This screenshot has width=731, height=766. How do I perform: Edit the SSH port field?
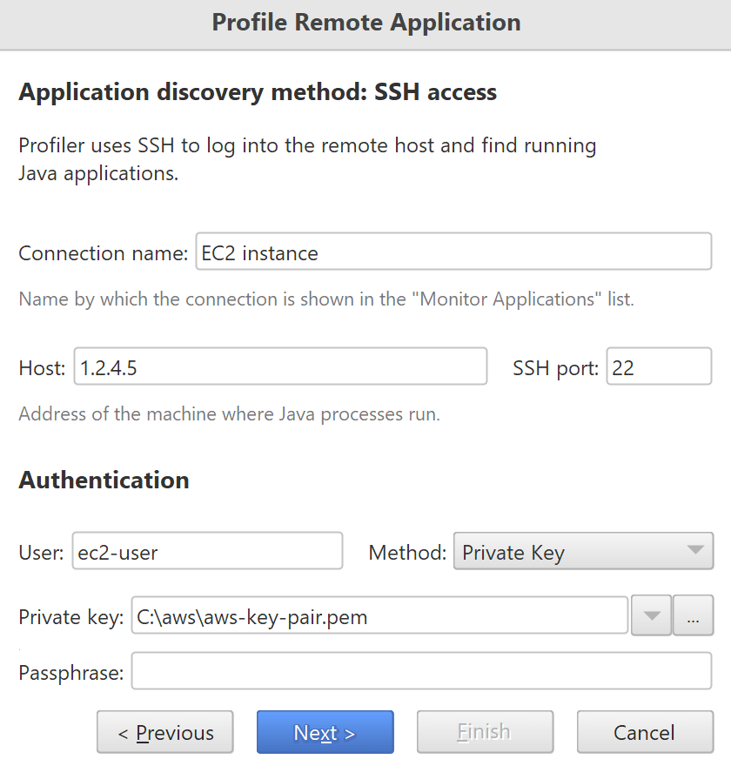(x=660, y=366)
